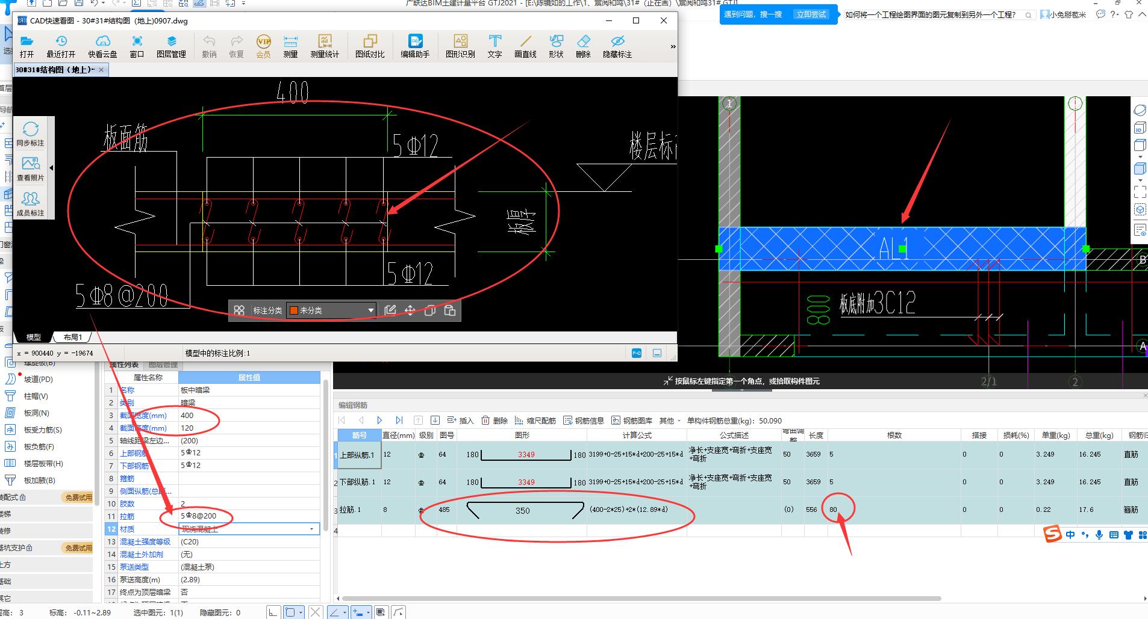Select 板洞(N) component
The height and width of the screenshot is (619, 1148).
36,413
